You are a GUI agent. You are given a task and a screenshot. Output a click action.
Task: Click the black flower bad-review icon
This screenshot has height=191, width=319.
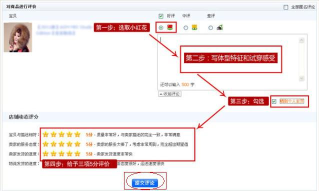(x=219, y=27)
